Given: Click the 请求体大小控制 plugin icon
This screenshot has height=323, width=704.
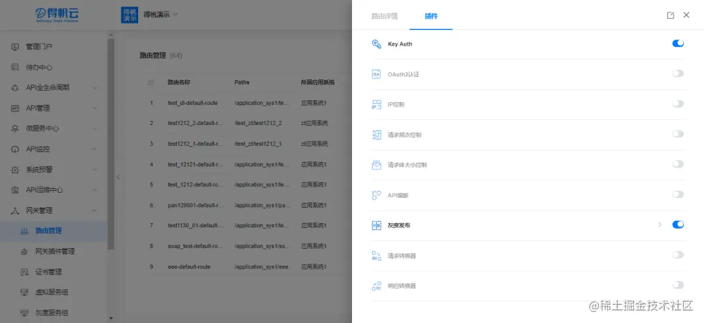Looking at the screenshot, I should point(376,165).
